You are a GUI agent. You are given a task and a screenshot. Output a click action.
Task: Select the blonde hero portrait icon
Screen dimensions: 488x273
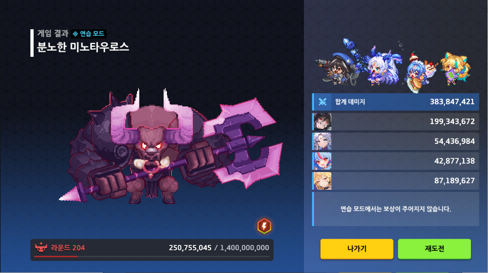click(x=322, y=181)
